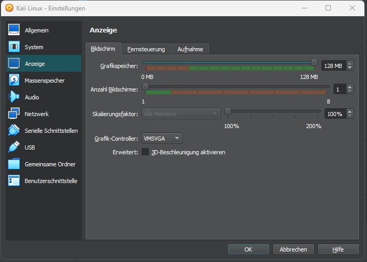Click the Abbrechen button

click(293, 249)
